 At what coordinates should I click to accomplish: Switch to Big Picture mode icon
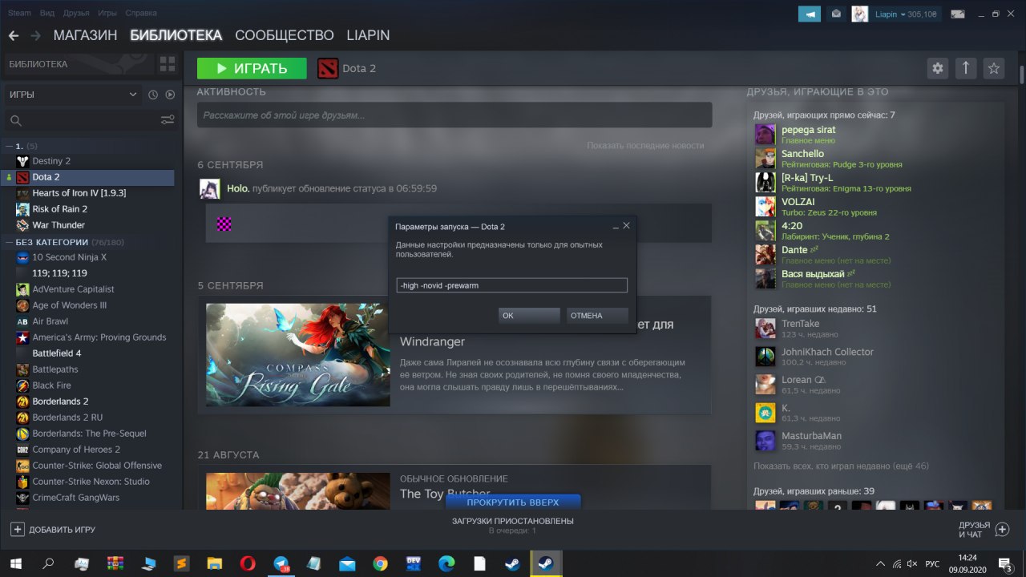957,14
